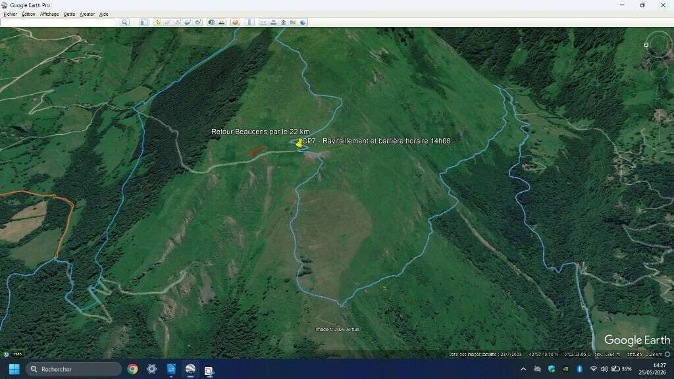Viewport: 674px width, 379px height.
Task: Click the email envelope icon
Action: coord(263,22)
